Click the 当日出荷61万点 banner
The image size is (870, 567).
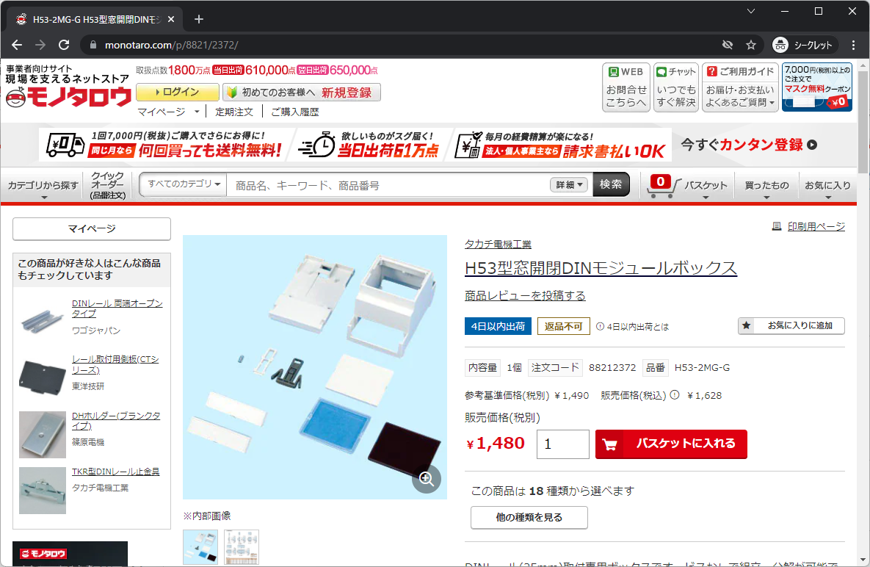tap(368, 145)
